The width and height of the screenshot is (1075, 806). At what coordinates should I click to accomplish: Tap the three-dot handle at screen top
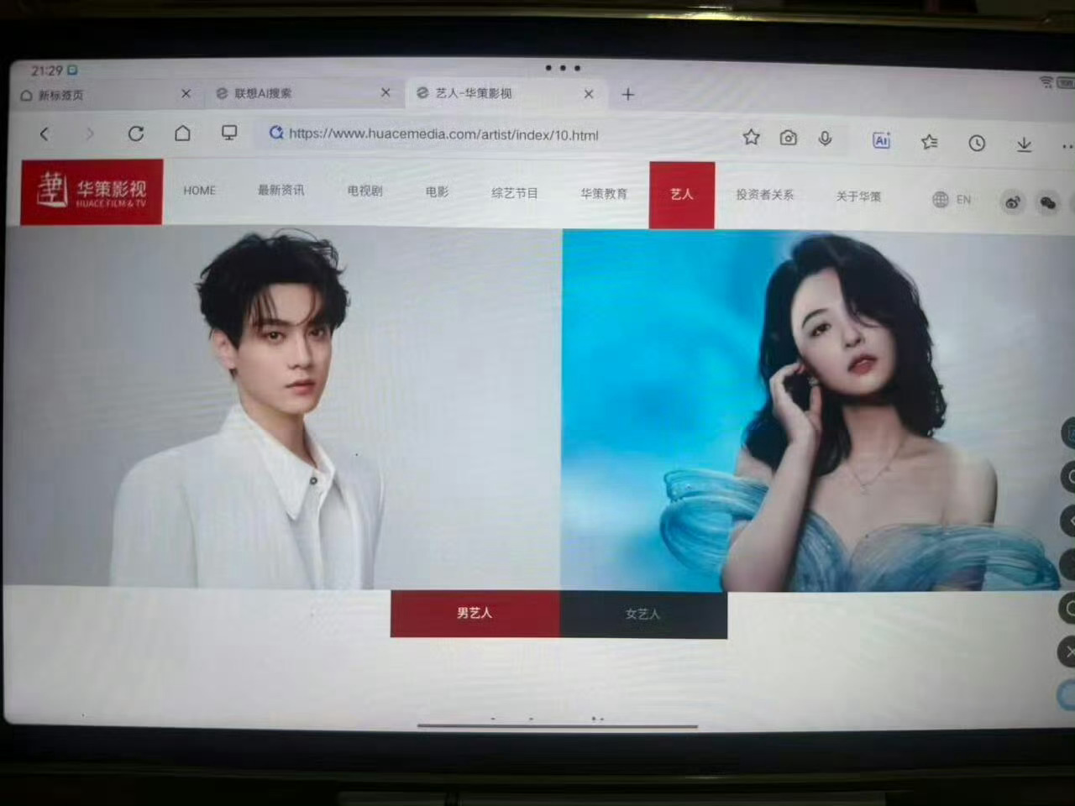tap(563, 67)
